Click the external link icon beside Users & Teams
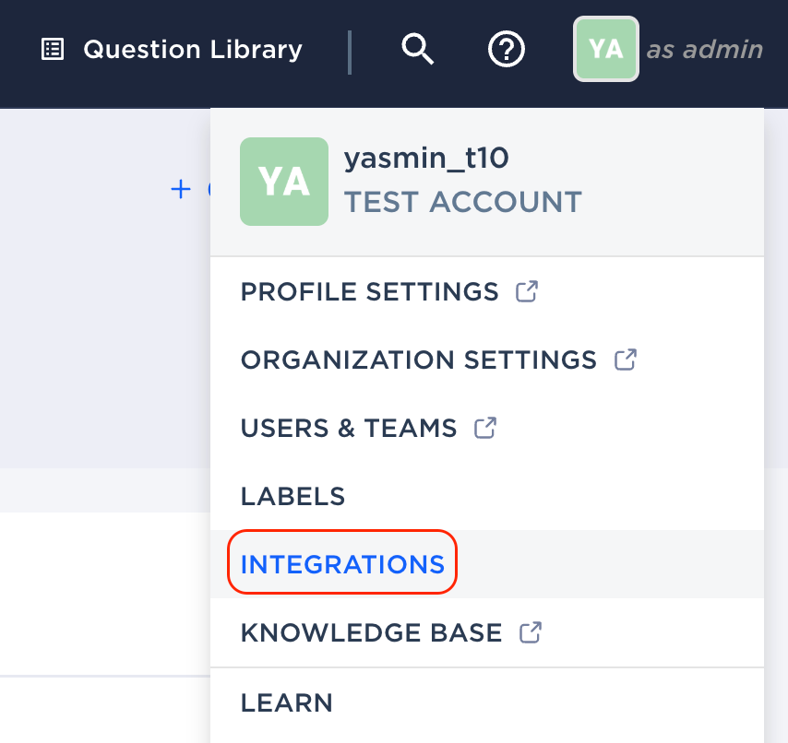The width and height of the screenshot is (788, 743). [486, 428]
